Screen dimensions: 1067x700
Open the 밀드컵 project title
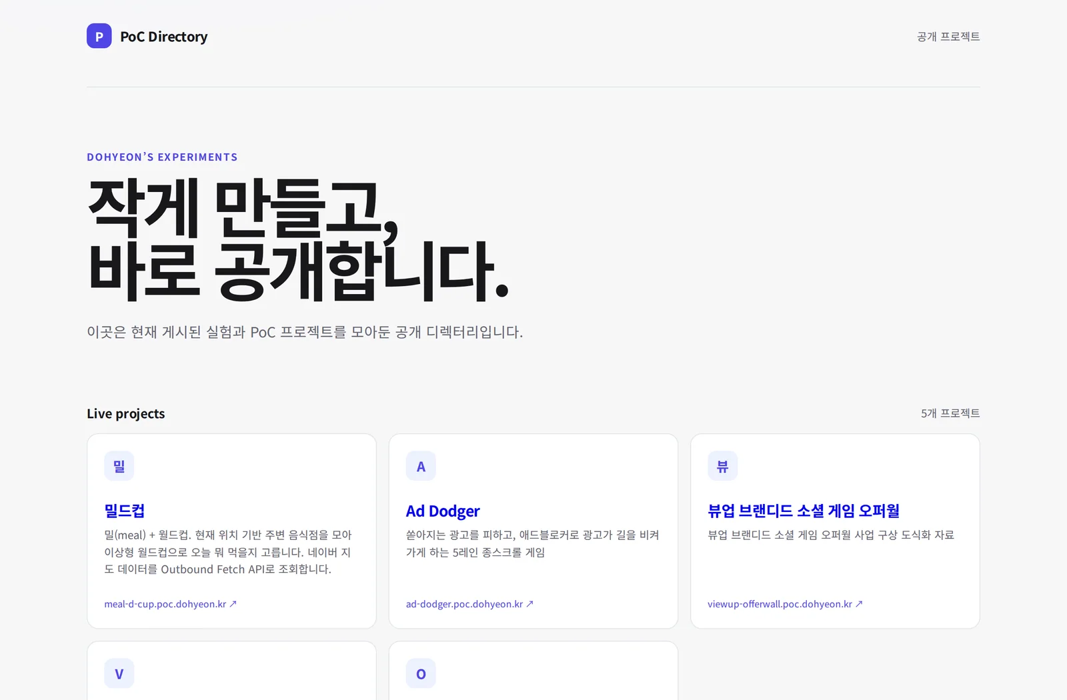click(x=125, y=511)
